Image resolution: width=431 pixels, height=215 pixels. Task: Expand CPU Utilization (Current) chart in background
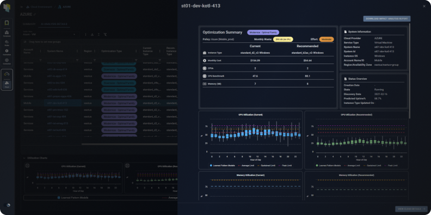(x=27, y=166)
